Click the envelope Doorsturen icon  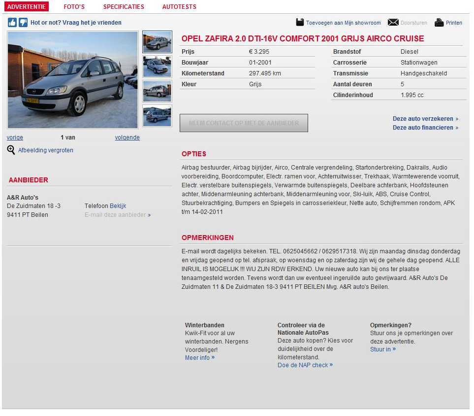[x=393, y=22]
